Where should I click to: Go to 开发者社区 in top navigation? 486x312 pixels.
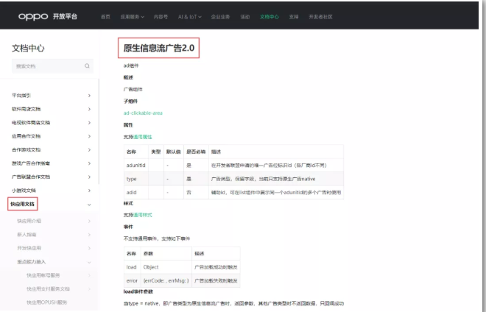point(320,17)
